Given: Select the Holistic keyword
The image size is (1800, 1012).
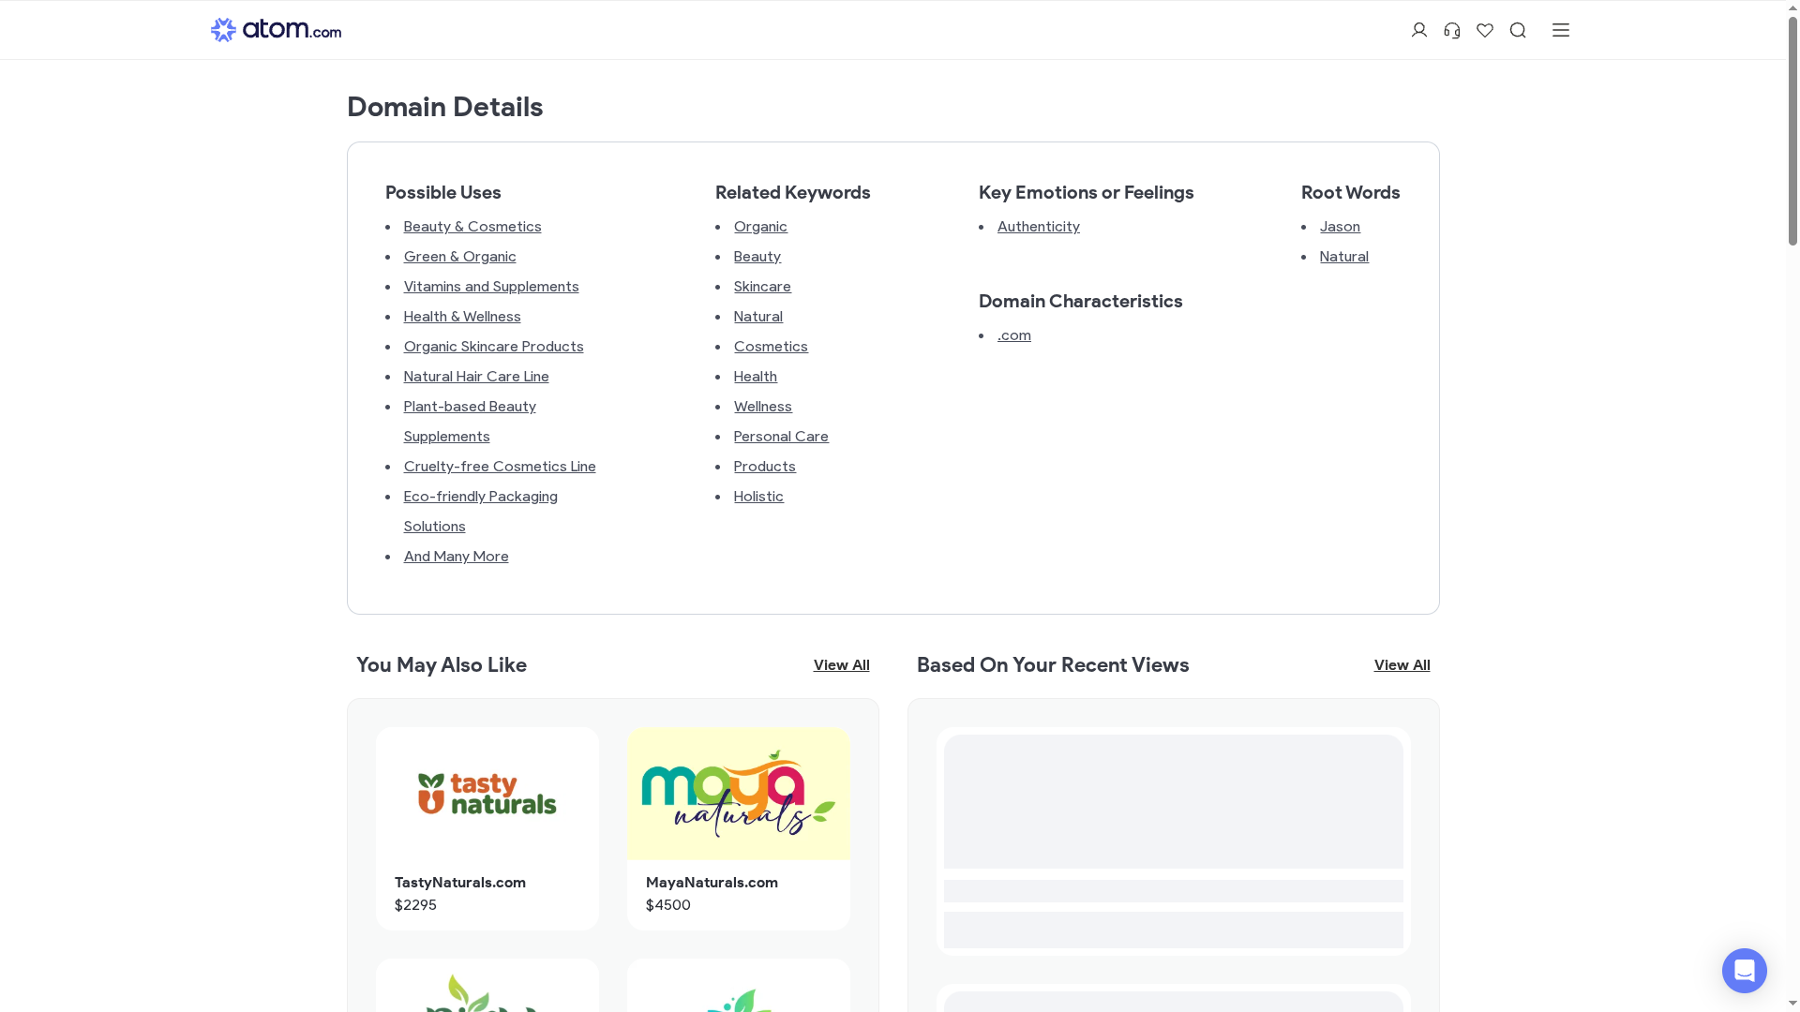Looking at the screenshot, I should (758, 497).
